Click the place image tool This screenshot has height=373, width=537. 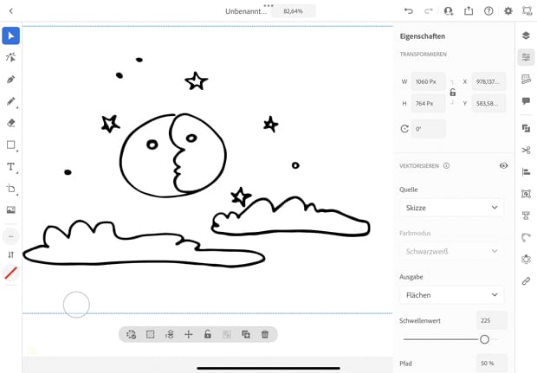[11, 209]
